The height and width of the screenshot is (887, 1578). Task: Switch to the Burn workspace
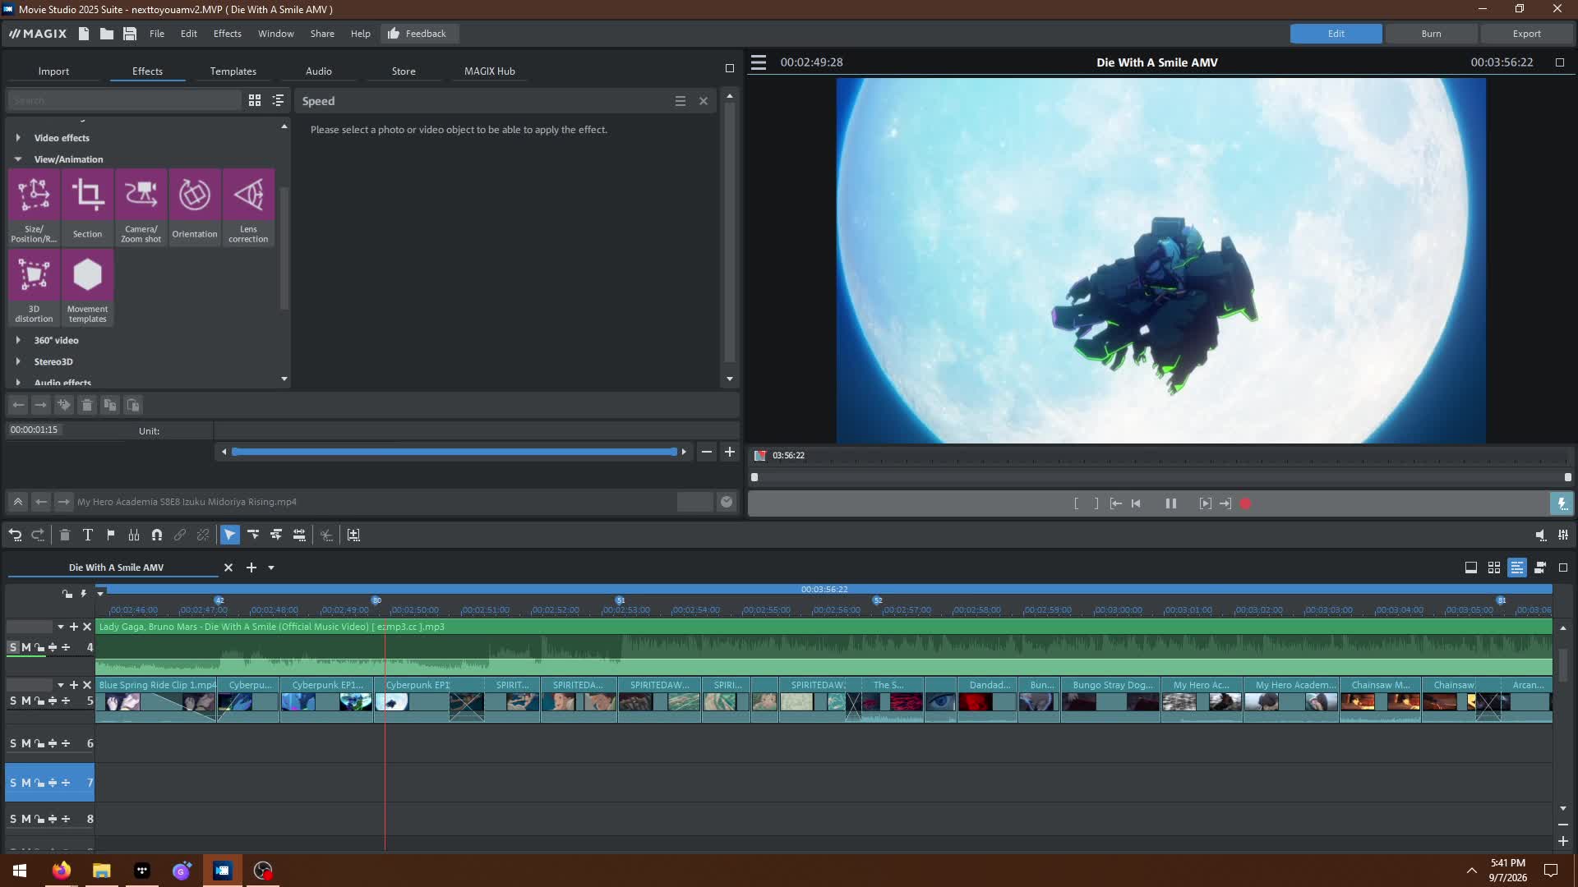click(1431, 34)
